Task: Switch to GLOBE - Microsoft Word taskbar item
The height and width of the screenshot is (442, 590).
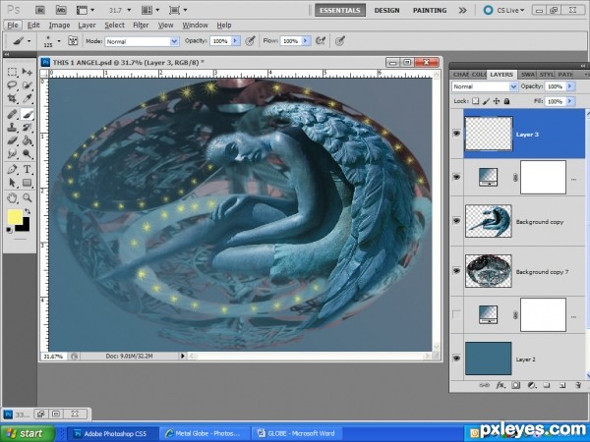Action: pyautogui.click(x=296, y=433)
